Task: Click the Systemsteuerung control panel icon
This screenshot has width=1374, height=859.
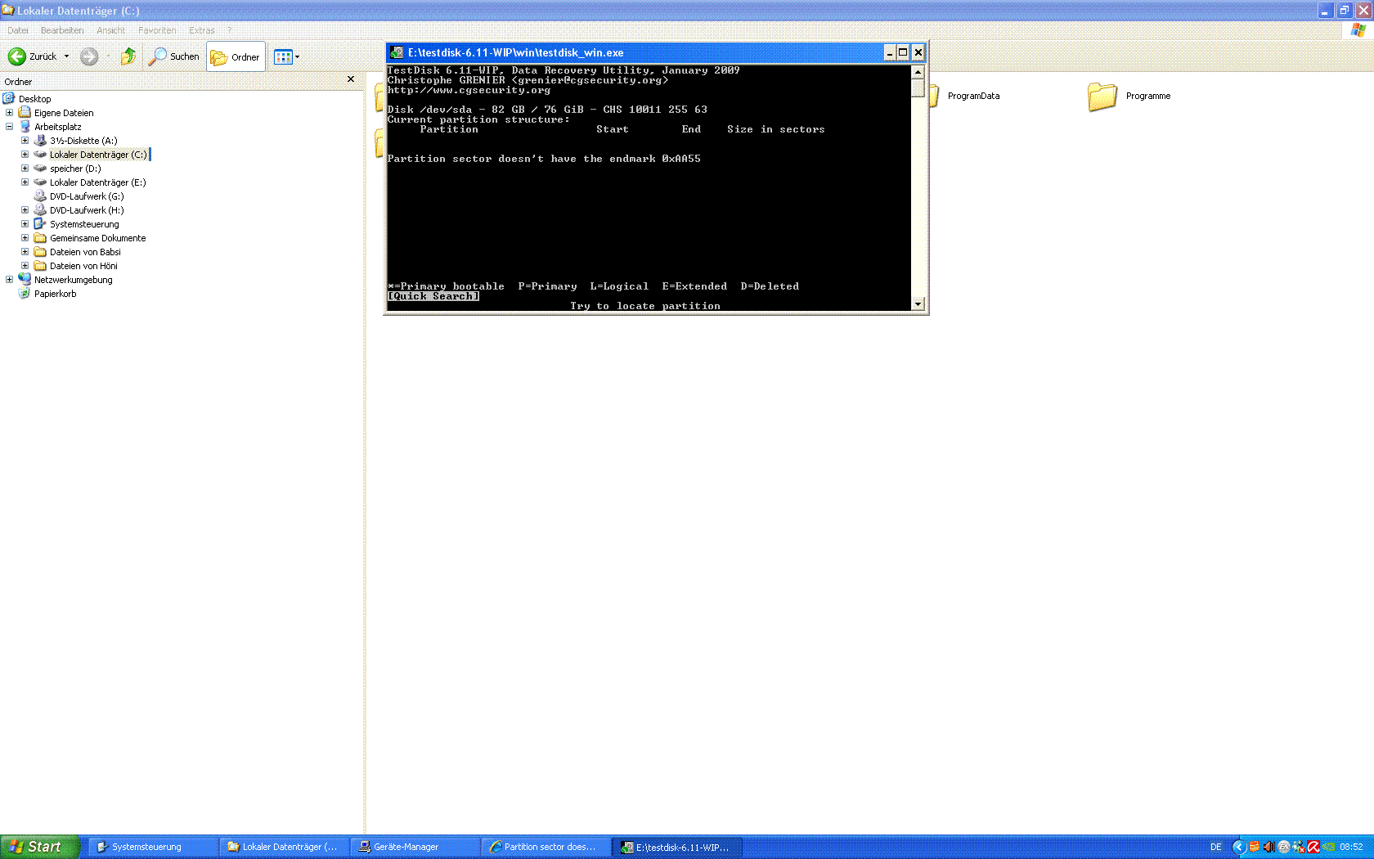Action: coord(40,224)
